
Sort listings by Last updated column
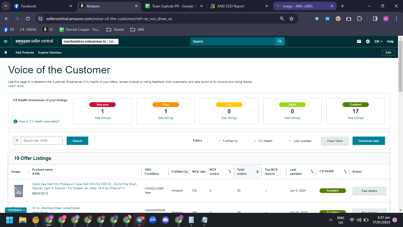(312, 171)
